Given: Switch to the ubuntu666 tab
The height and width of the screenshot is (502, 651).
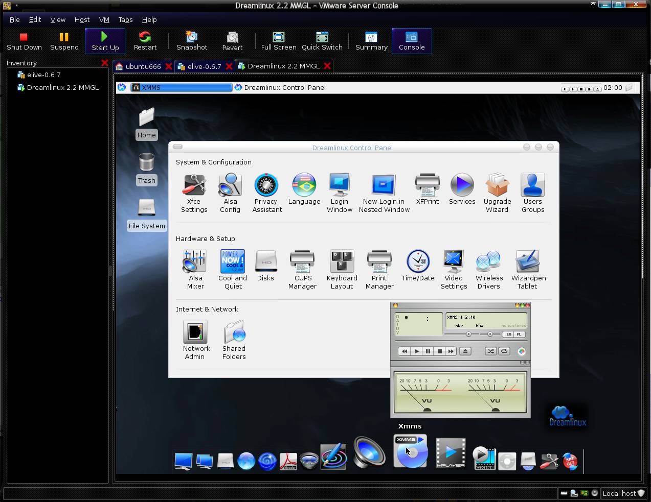Looking at the screenshot, I should click(x=143, y=66).
